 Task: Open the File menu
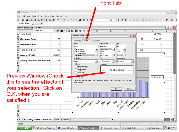point(20,16)
